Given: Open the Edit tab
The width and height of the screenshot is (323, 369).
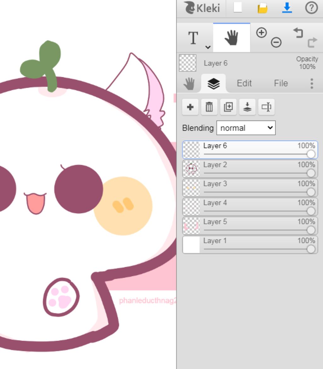Looking at the screenshot, I should point(244,83).
